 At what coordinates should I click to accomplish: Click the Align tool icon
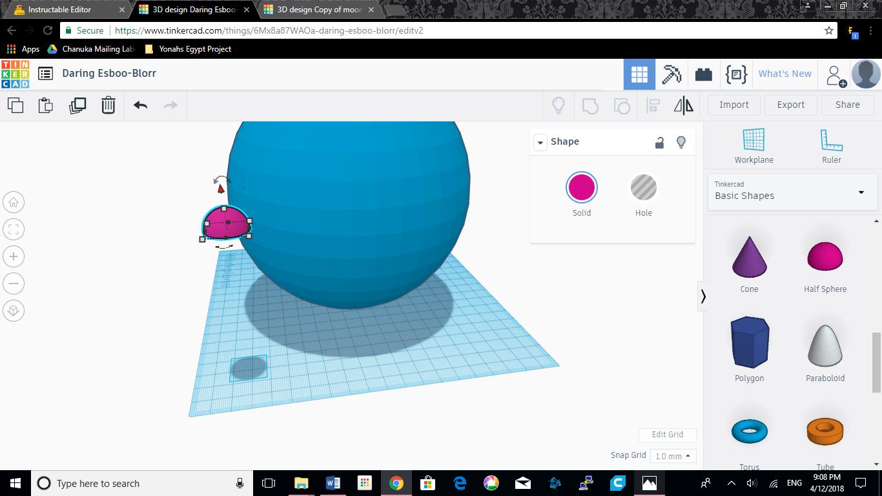(x=653, y=105)
